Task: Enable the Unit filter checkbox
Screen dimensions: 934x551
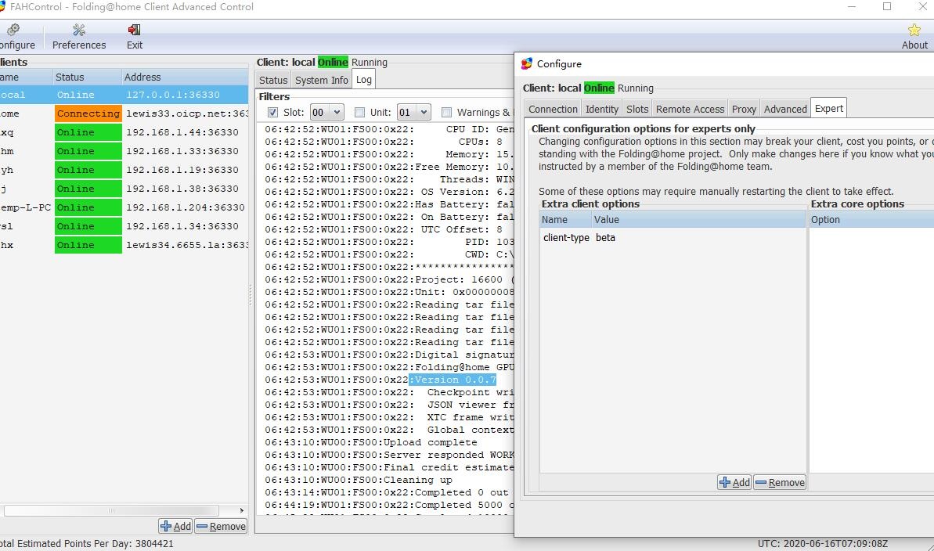Action: click(360, 112)
